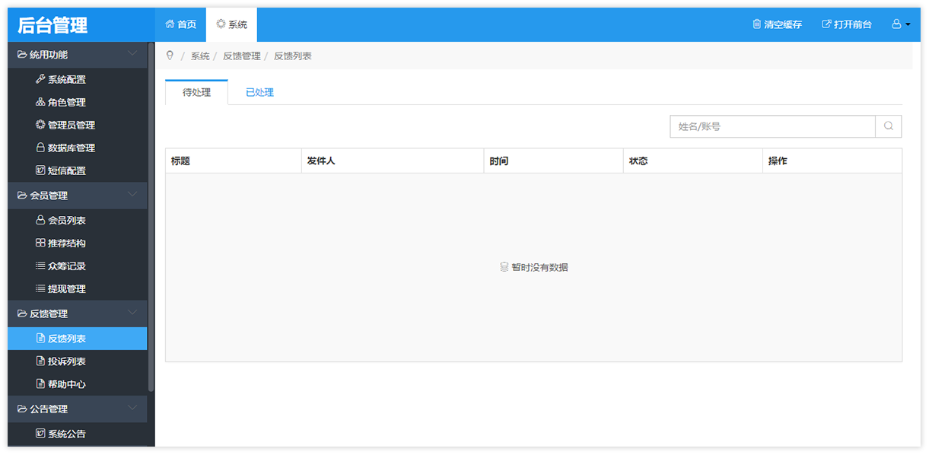Click the grid icon beside 推荐结构
929x455 pixels.
40,243
